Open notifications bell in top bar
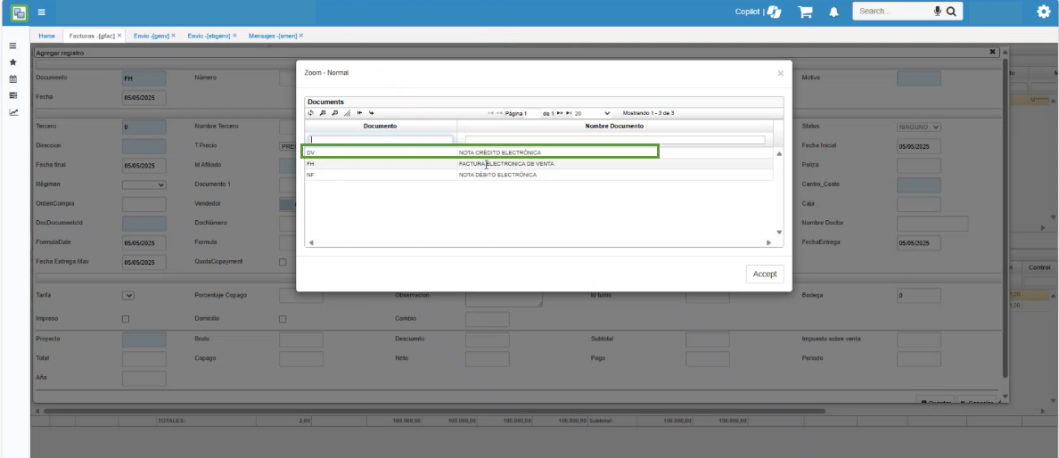The height and width of the screenshot is (458, 1059). pos(834,12)
